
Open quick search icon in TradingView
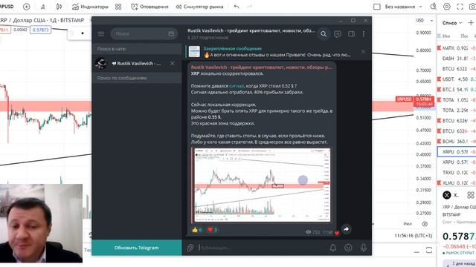click(x=433, y=7)
